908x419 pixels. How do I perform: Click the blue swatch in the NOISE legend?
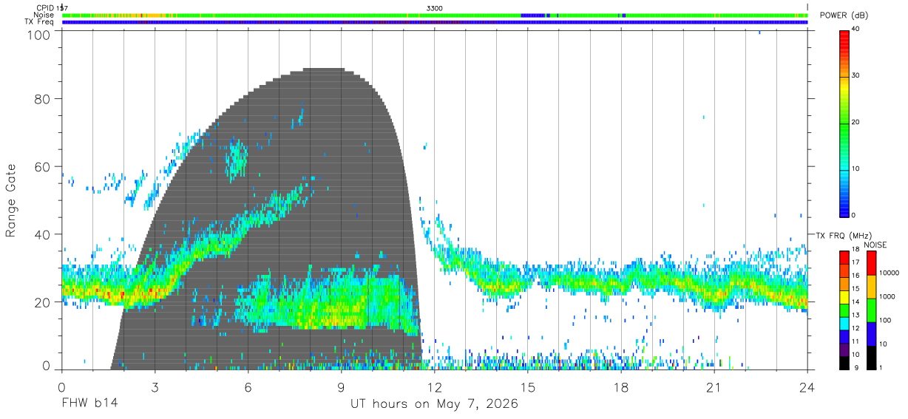click(x=871, y=334)
